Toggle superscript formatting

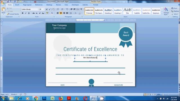pyautogui.click(x=40, y=13)
